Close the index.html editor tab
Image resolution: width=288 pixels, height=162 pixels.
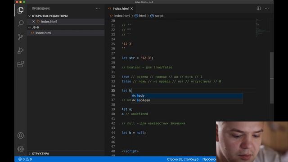click(132, 9)
